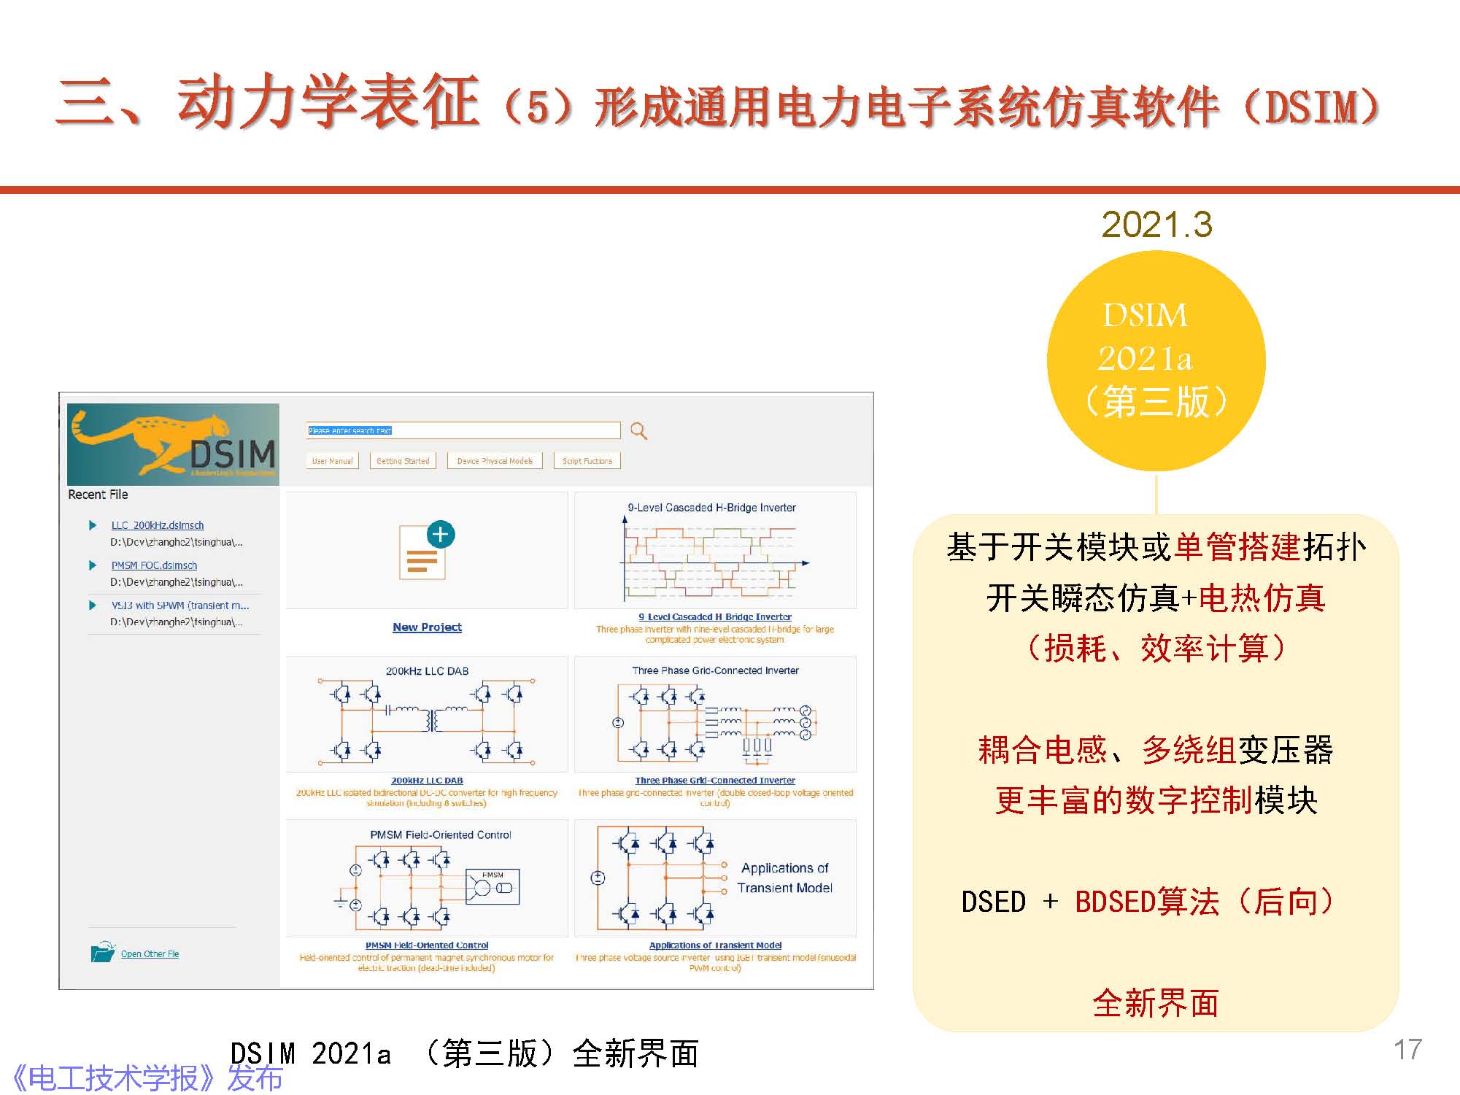Click the 开关瞬态仿真+电热仿真 line

1156,598
